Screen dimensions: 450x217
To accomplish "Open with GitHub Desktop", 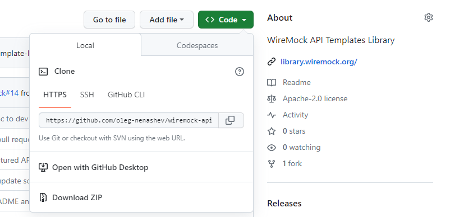I will point(141,167).
